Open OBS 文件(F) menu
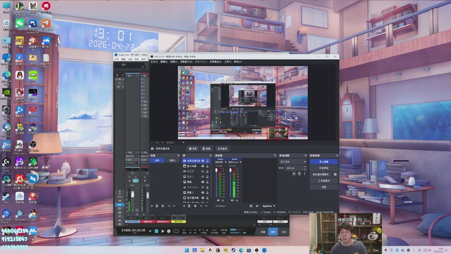Screen dimensions: 451x254 point(154,62)
